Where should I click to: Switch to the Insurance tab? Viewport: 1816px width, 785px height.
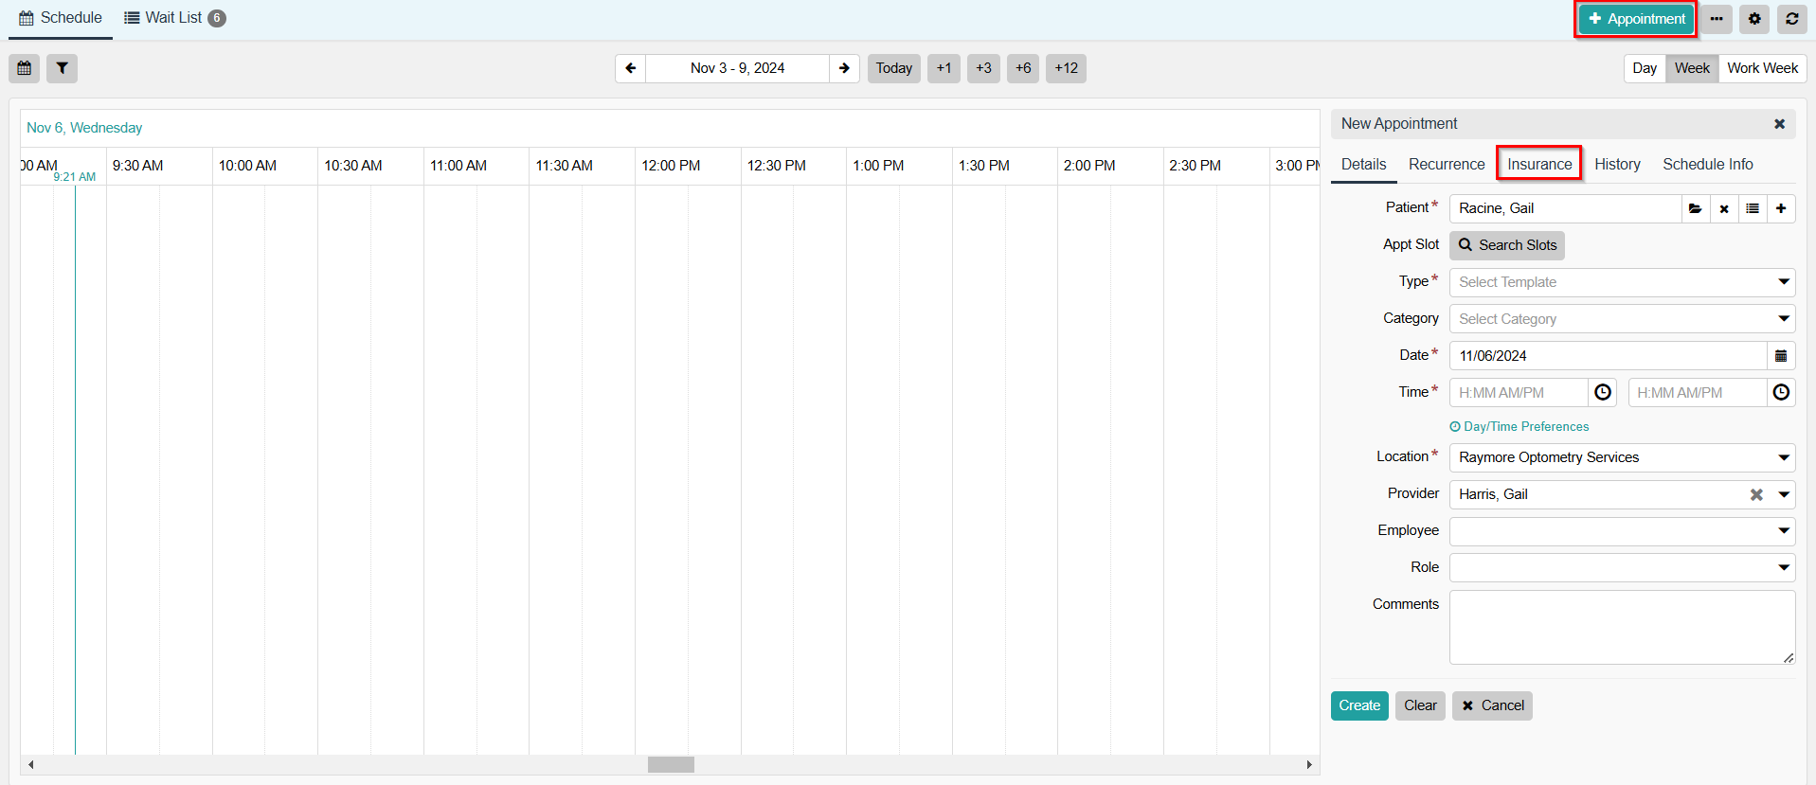1539,164
